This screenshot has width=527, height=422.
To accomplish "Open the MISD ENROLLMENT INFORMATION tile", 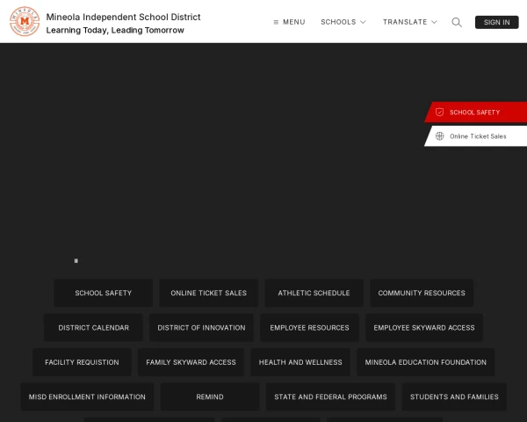I will [x=87, y=397].
